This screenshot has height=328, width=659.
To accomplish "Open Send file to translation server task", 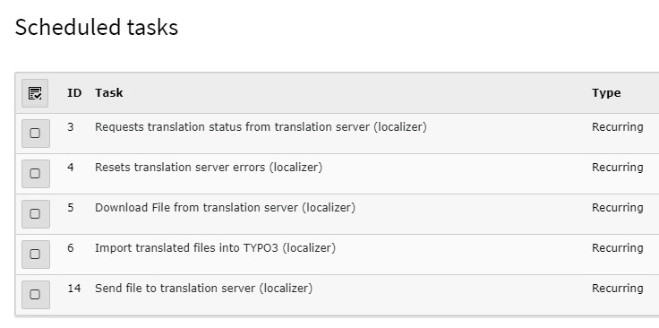I will point(203,289).
